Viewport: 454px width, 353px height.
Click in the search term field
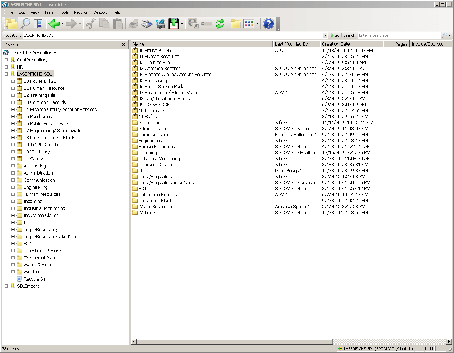[x=398, y=35]
